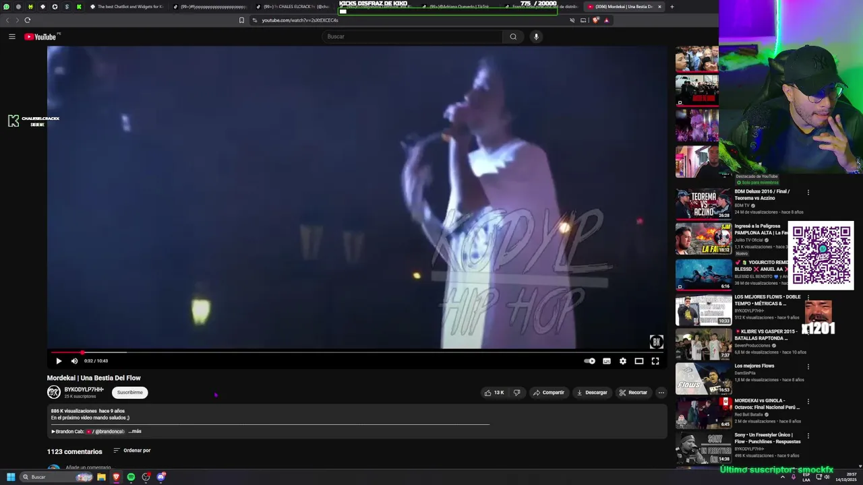Open Spotify from the taskbar

click(x=131, y=477)
